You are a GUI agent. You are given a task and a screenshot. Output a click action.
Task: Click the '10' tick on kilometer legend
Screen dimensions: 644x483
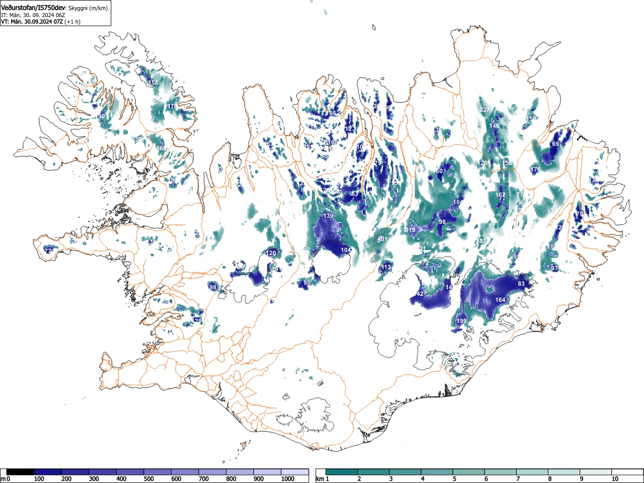point(615,479)
